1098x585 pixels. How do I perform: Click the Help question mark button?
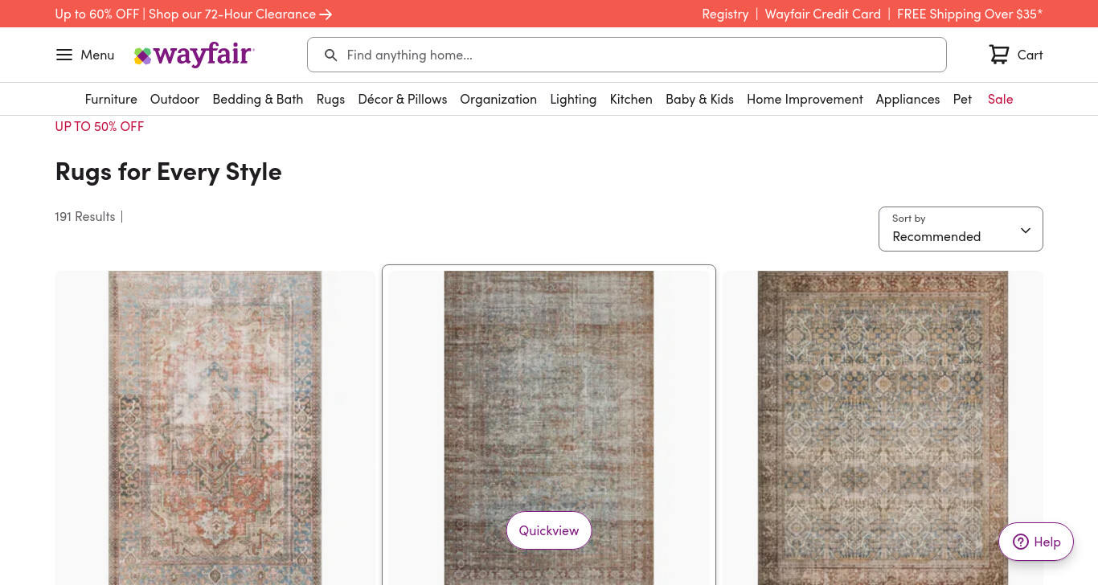[1036, 542]
